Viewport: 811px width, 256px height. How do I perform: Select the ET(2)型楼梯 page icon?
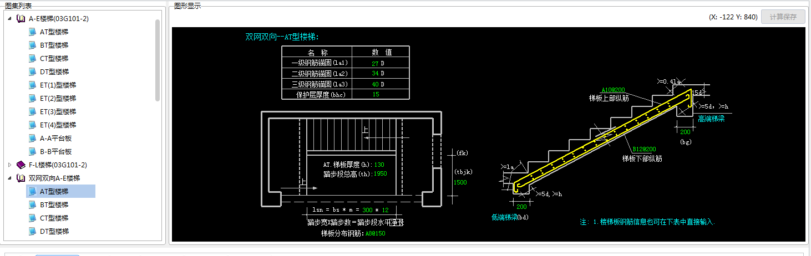33,98
